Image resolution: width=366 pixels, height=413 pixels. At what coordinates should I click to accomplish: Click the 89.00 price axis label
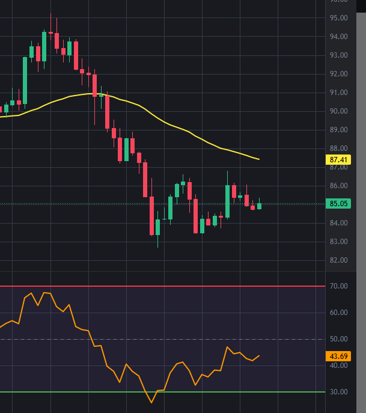[338, 130]
